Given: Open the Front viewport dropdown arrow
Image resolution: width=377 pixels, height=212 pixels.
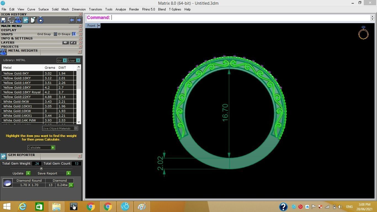Looking at the screenshot, I should [x=99, y=26].
